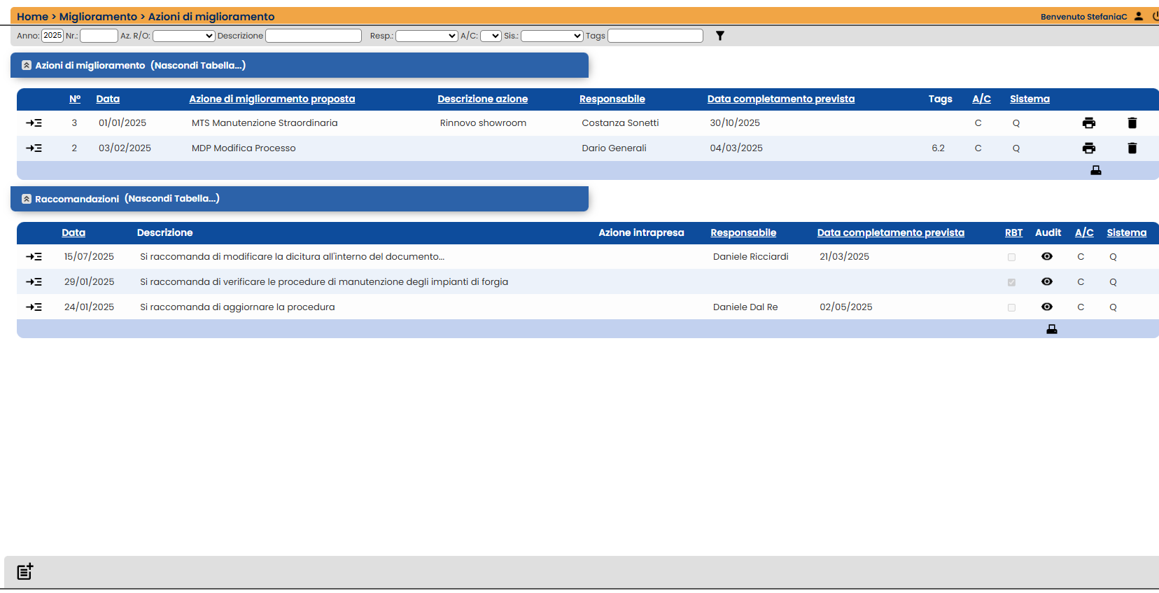Screen dimensions: 1159x593
Task: Click 'Si raccomanda di aggiornare la procedura'
Action: (237, 307)
